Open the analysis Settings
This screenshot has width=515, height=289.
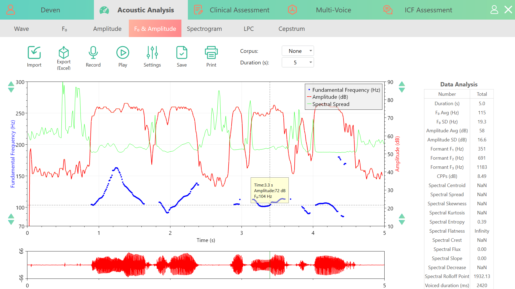point(152,53)
